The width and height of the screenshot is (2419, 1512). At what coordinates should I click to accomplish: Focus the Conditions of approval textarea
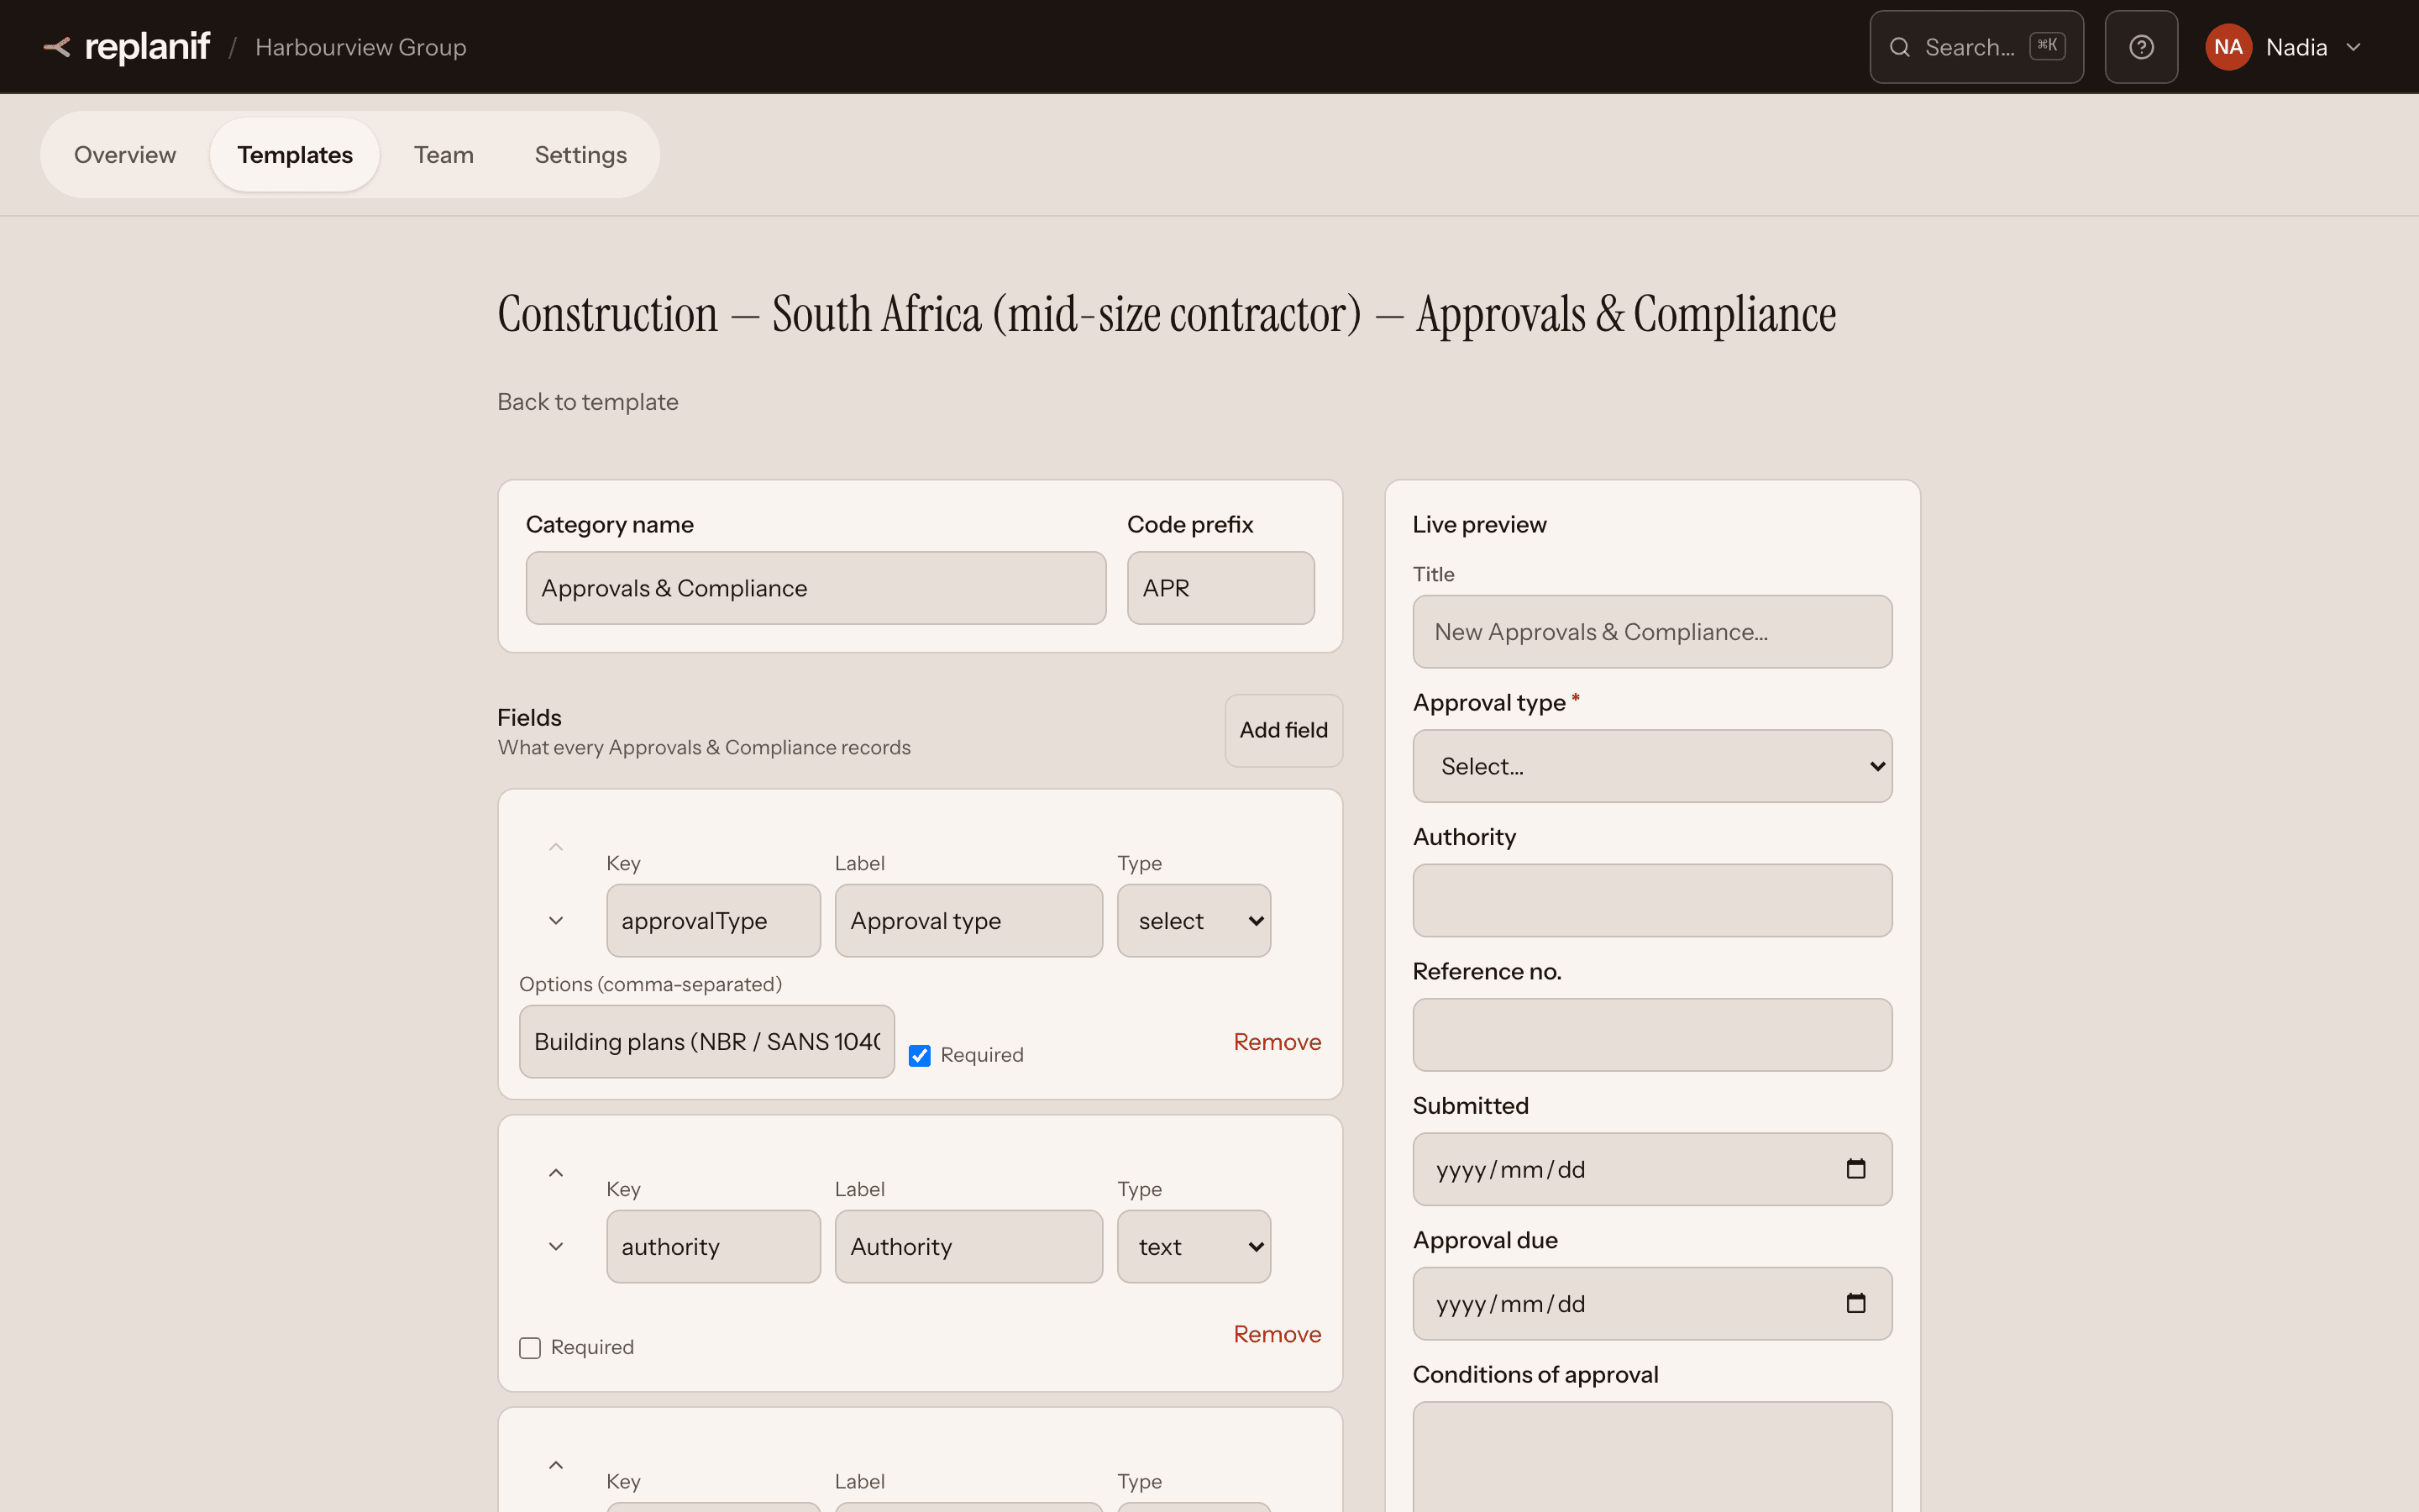click(x=1651, y=1457)
